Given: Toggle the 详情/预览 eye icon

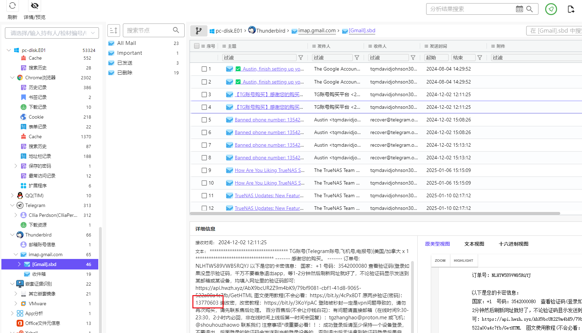Looking at the screenshot, I should pos(34,6).
